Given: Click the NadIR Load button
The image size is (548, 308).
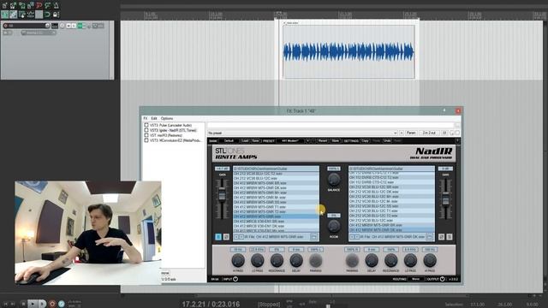Looking at the screenshot, I should click(x=246, y=140).
